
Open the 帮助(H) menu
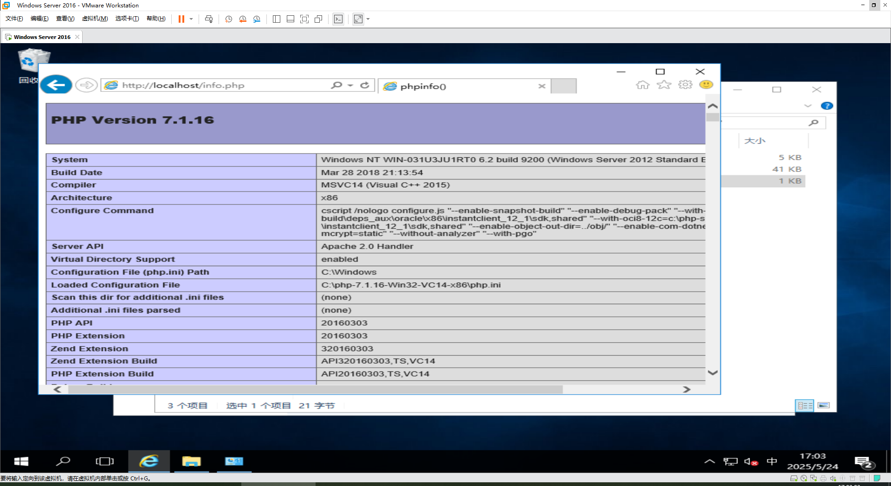156,19
